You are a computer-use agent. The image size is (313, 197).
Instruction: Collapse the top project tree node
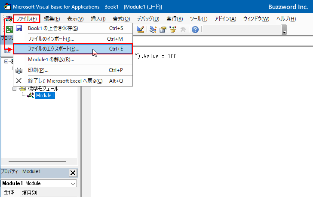[x=6, y=61]
